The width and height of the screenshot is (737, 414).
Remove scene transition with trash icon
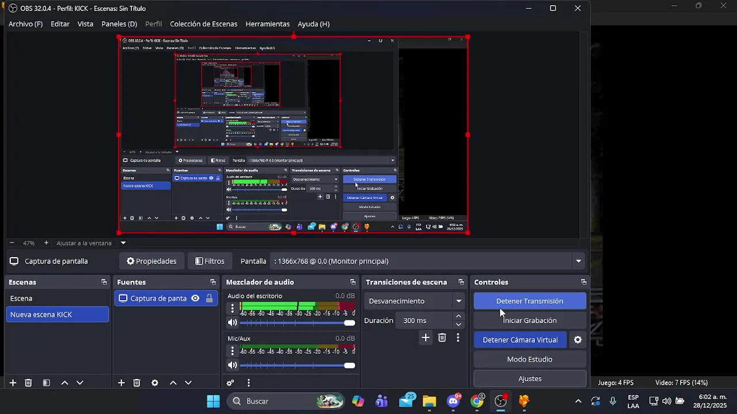[442, 338]
